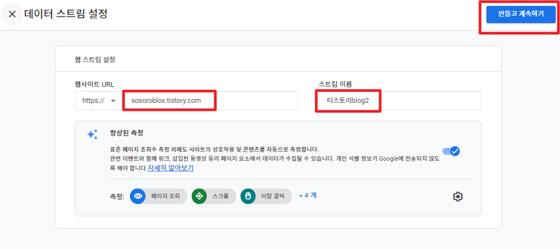The height and width of the screenshot is (249, 560).
Task: Click the sparkle icon beside 향상된 측정
Action: (x=93, y=134)
